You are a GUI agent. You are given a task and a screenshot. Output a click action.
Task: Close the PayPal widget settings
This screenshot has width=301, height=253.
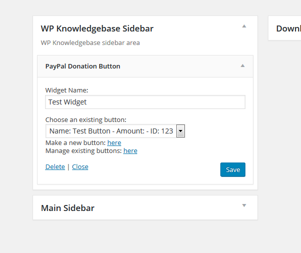pyautogui.click(x=80, y=166)
